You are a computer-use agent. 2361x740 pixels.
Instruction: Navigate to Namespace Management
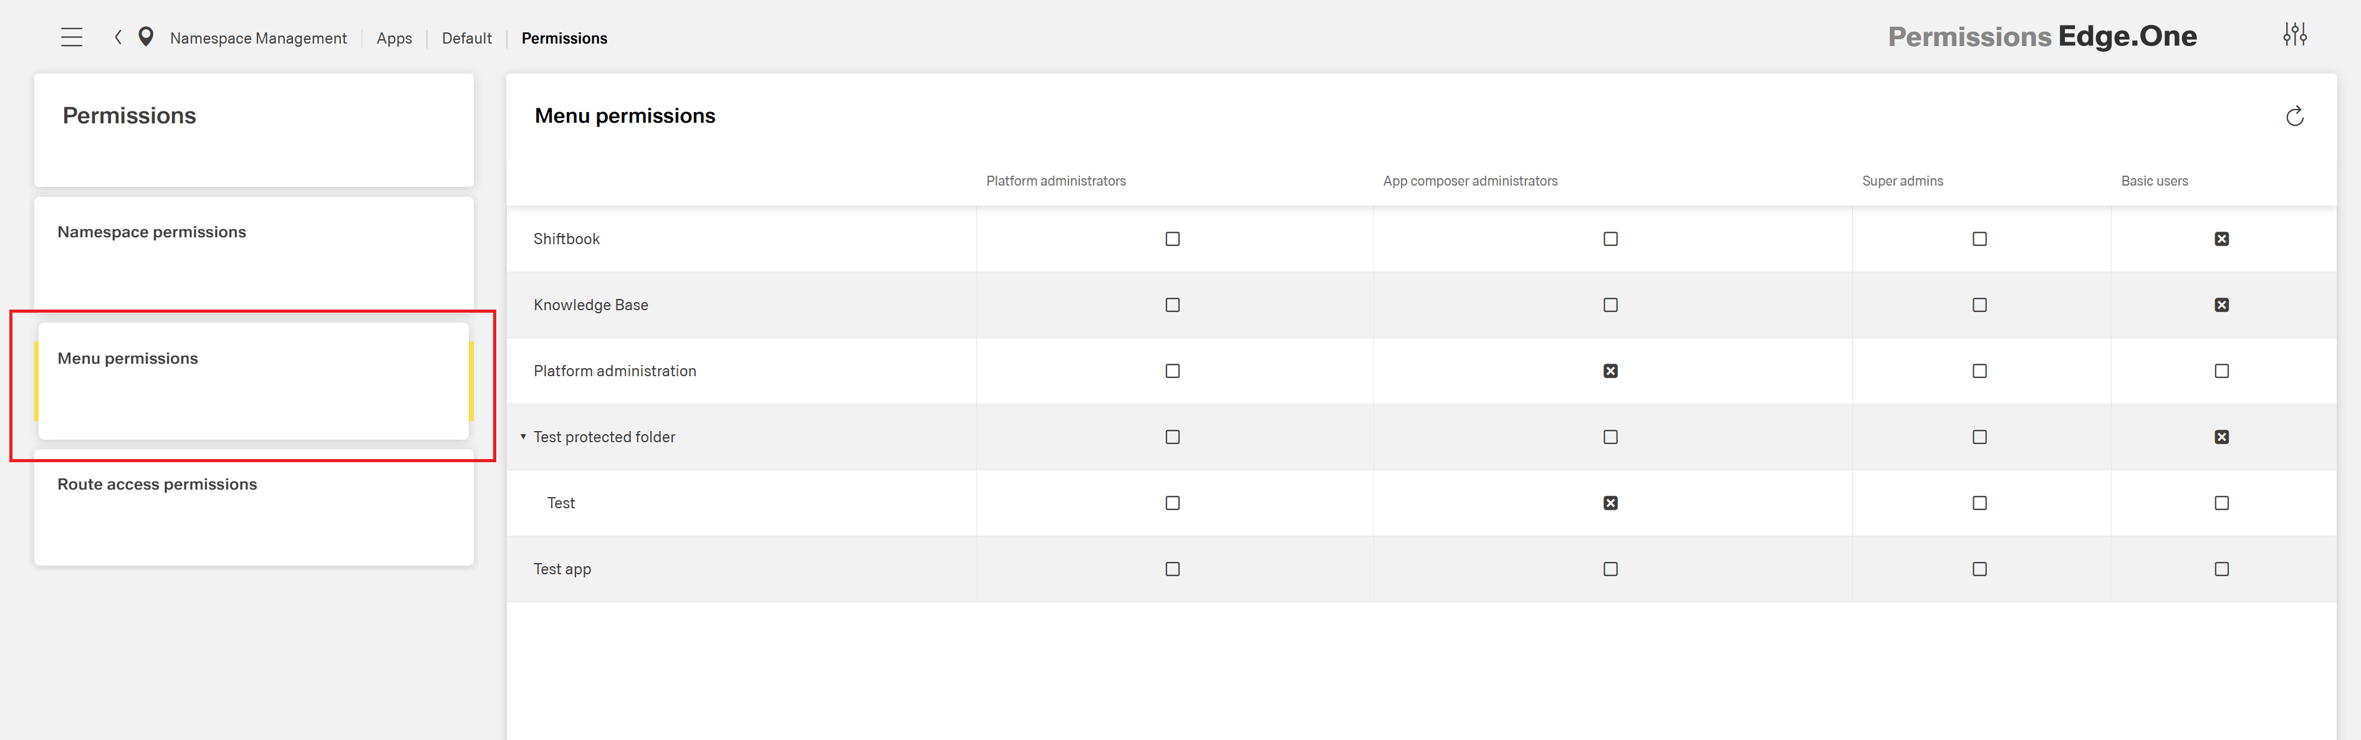pos(259,37)
